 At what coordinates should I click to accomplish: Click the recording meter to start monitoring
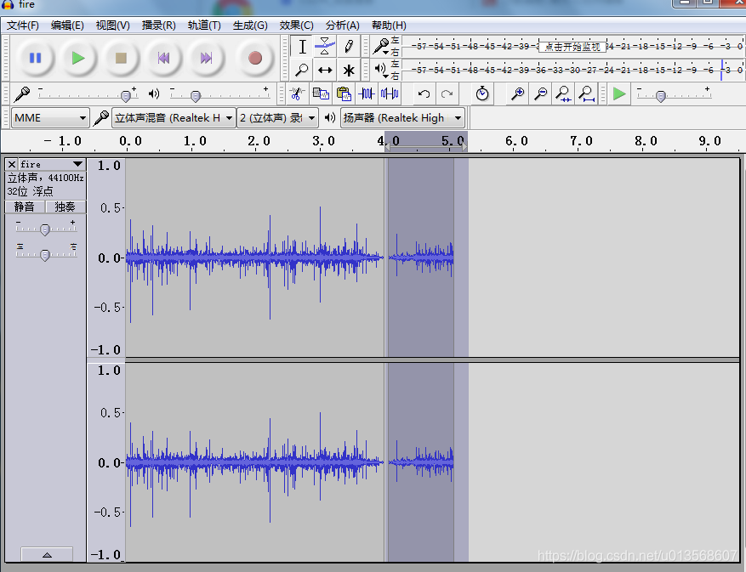click(573, 46)
